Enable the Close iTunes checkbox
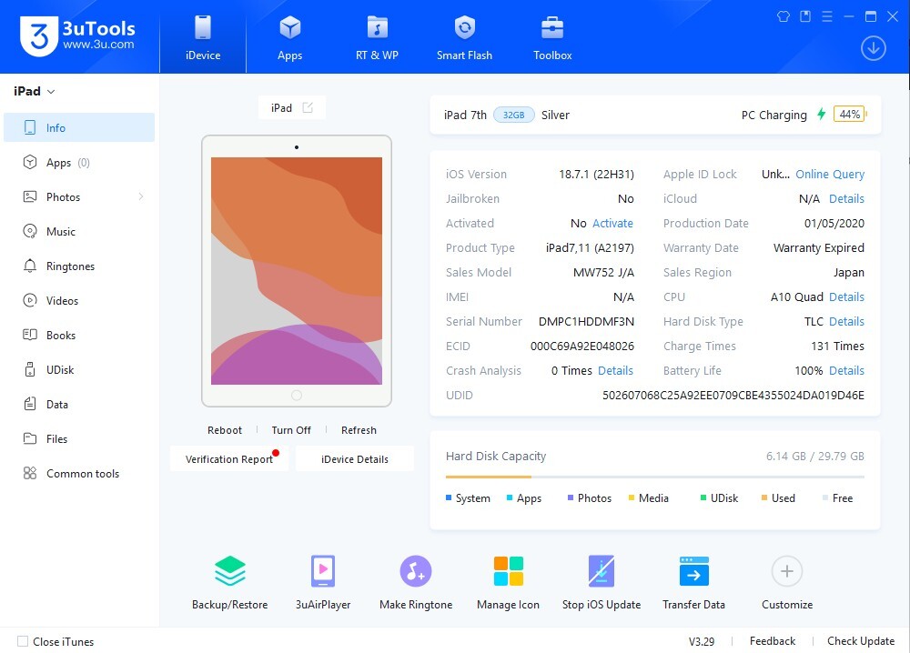 point(23,641)
